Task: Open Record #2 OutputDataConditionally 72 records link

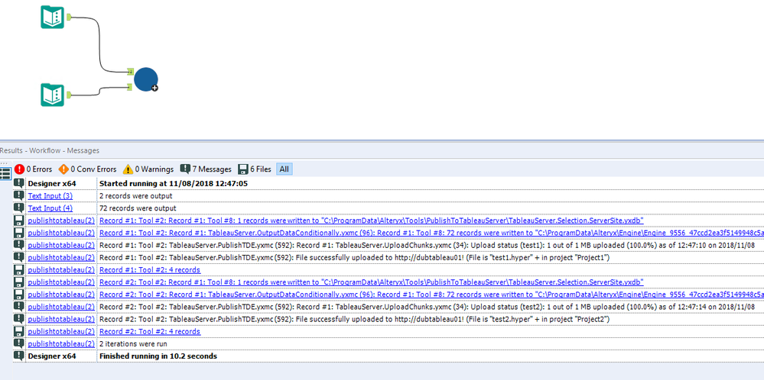Action: pyautogui.click(x=431, y=295)
